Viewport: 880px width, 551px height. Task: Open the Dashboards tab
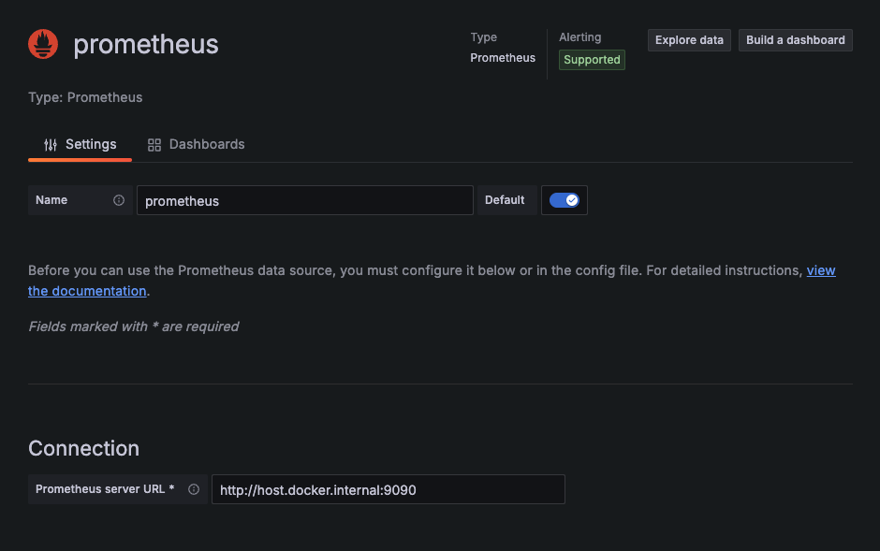coord(197,145)
